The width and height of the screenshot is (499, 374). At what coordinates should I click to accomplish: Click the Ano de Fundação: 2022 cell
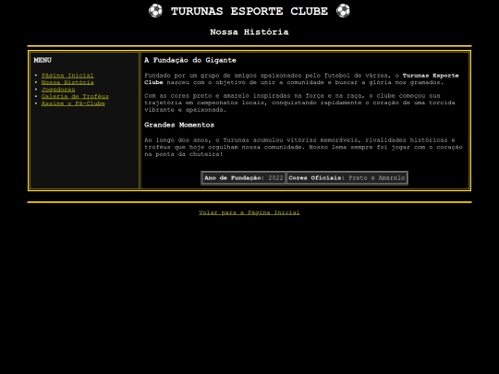pos(243,178)
